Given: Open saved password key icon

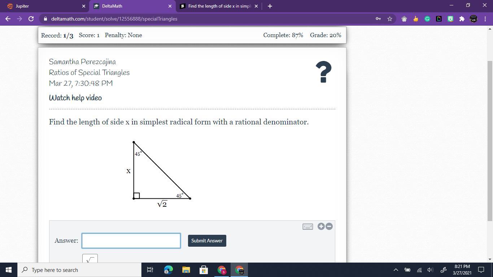Looking at the screenshot, I should tap(378, 19).
